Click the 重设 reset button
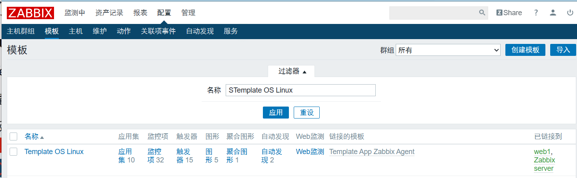This screenshot has height=178, width=577. pos(307,113)
